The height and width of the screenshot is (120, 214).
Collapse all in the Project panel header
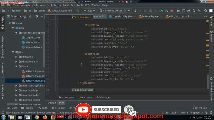[30, 16]
